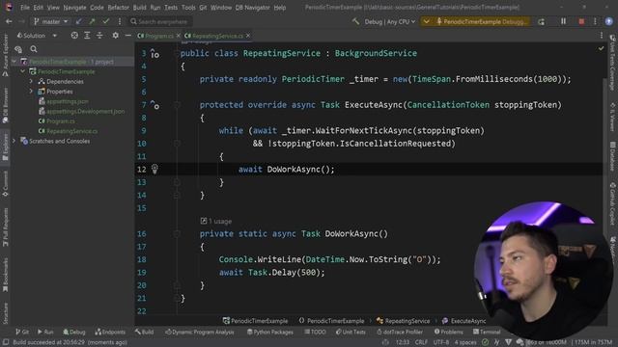Viewport: 618px width, 347px height.
Task: Expand the Dependencies node
Action: click(x=31, y=81)
